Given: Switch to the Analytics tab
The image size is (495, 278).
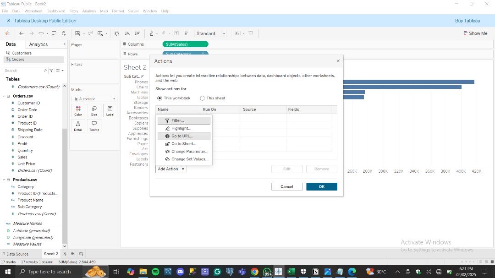Looking at the screenshot, I should (38, 44).
